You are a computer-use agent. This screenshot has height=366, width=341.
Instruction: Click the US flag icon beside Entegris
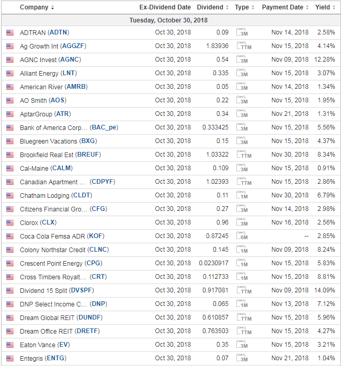tap(10, 358)
